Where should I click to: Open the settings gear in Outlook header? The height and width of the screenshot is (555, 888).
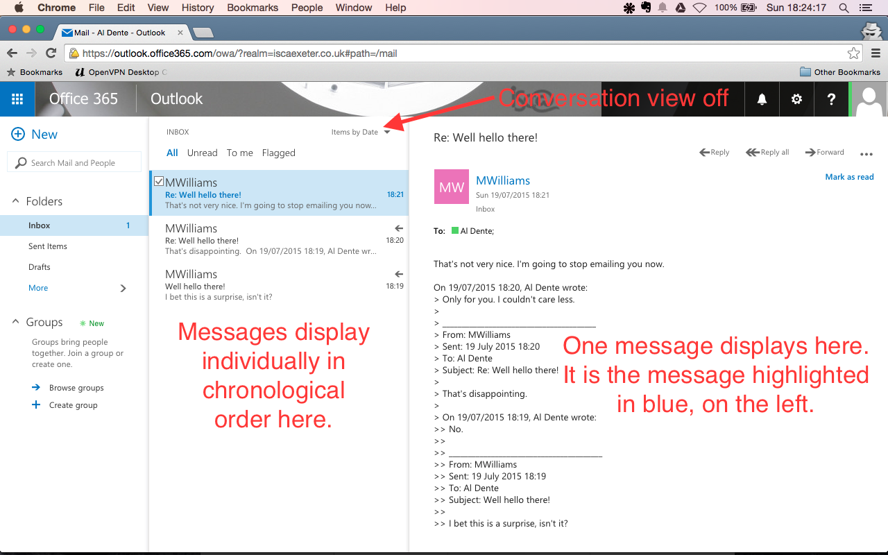[x=796, y=99]
